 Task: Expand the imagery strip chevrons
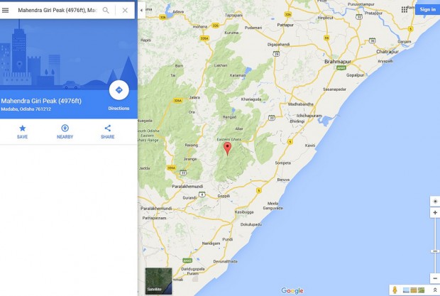pos(435,290)
